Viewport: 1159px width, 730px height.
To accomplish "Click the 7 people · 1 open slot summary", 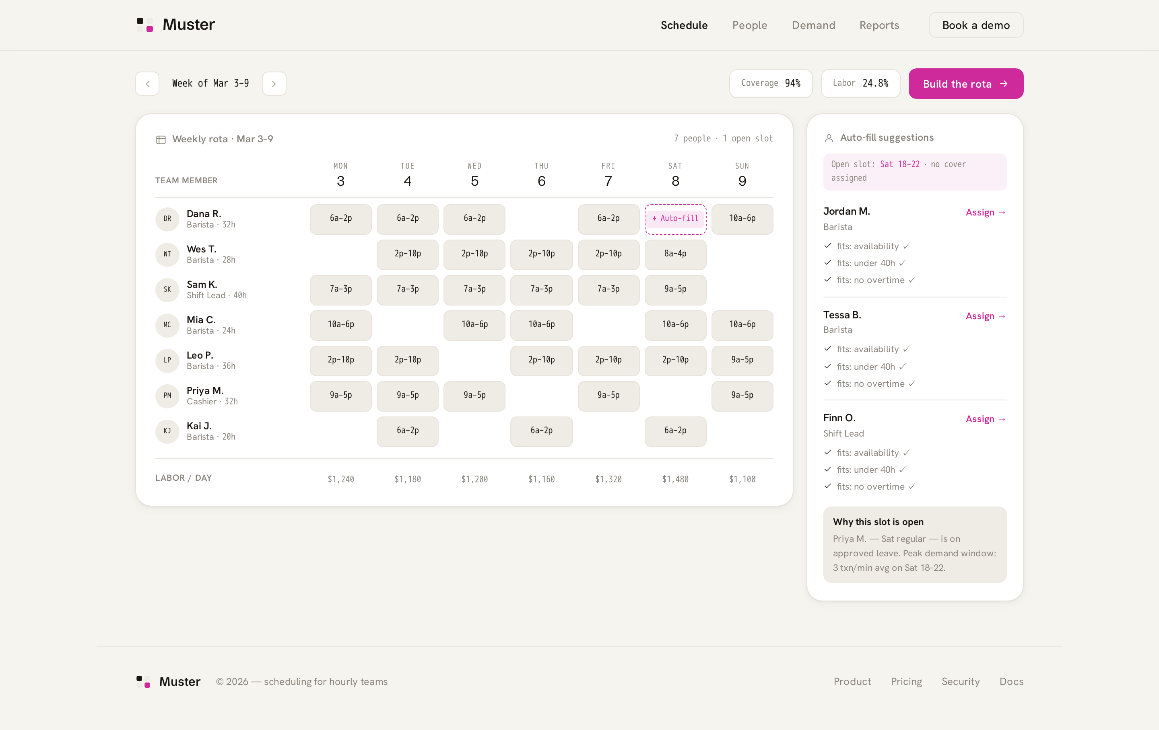I will tap(724, 139).
